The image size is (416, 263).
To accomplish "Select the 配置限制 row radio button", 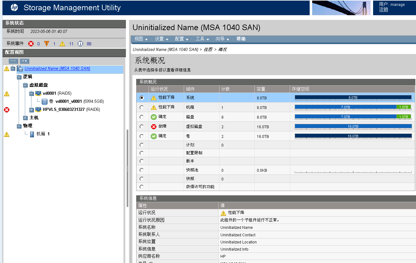I will click(x=142, y=153).
